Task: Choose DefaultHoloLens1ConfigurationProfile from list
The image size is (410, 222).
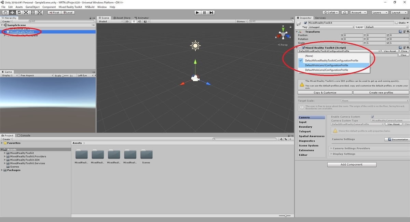Action: click(334, 65)
